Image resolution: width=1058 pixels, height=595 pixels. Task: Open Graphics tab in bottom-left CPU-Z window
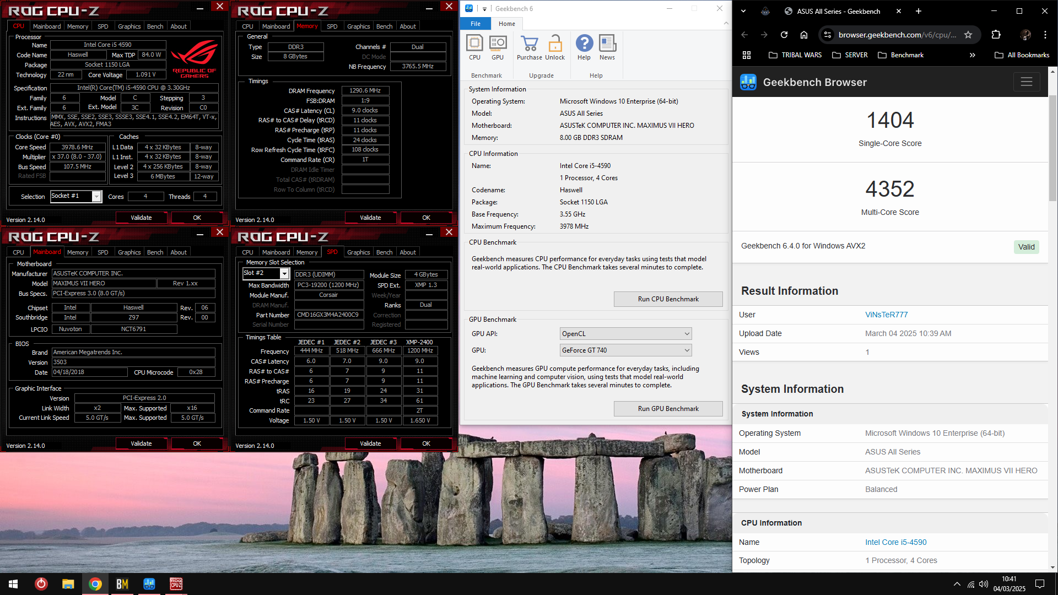coord(129,252)
